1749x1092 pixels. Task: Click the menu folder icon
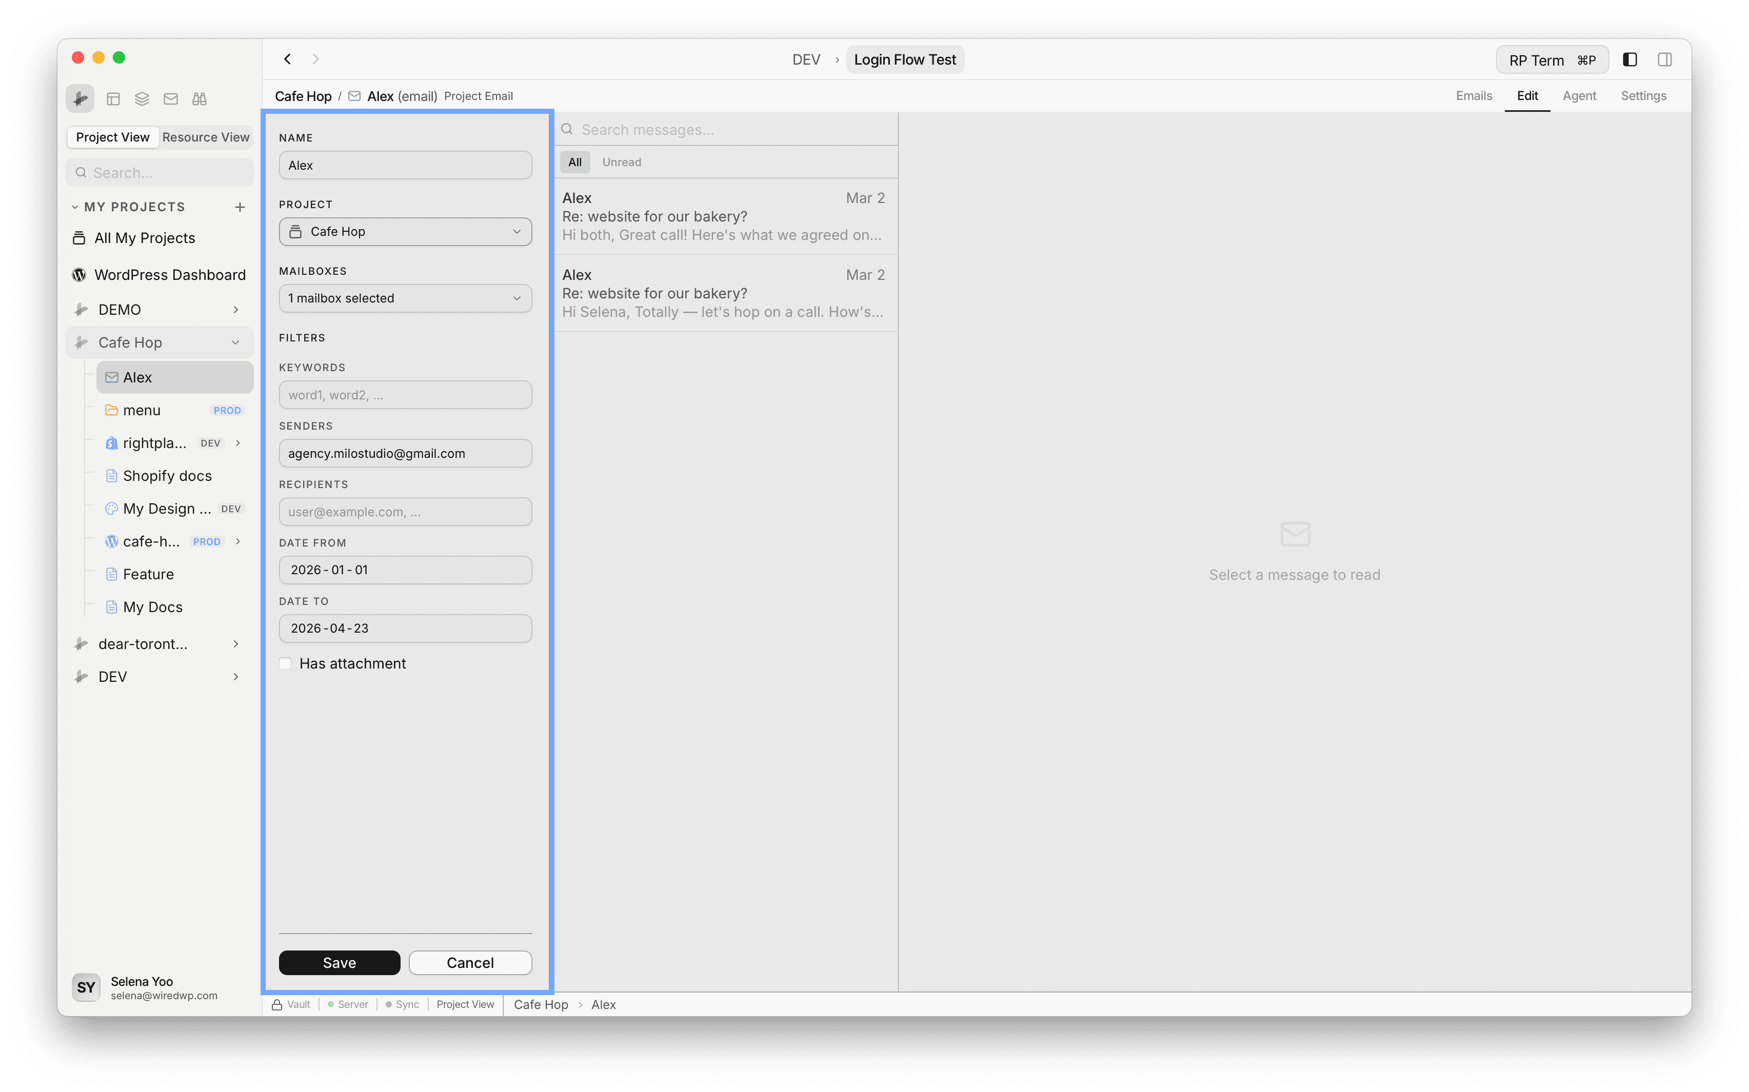(x=112, y=410)
